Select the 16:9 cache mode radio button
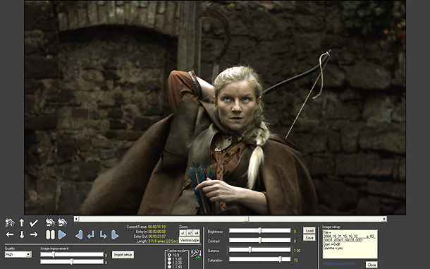Image resolution: width=430 pixels, height=269 pixels. pyautogui.click(x=169, y=256)
